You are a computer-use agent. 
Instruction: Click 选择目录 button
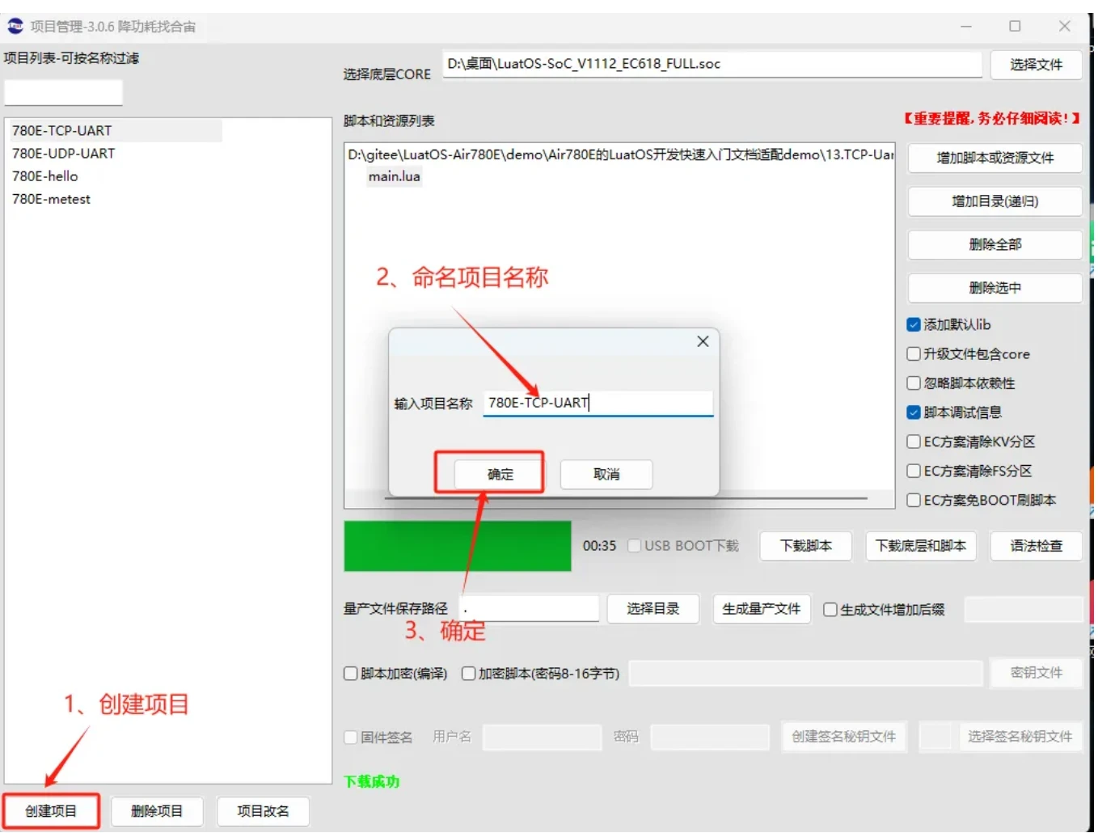(x=652, y=609)
